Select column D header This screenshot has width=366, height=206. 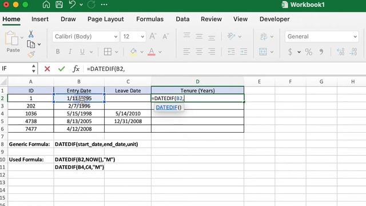[x=197, y=81]
